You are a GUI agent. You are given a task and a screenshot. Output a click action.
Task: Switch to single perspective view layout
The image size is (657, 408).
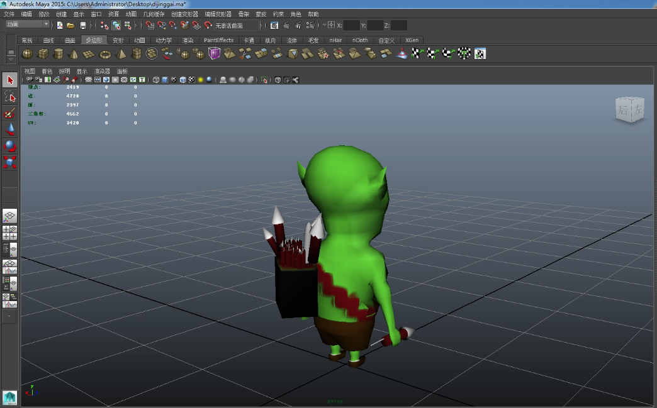(10, 216)
